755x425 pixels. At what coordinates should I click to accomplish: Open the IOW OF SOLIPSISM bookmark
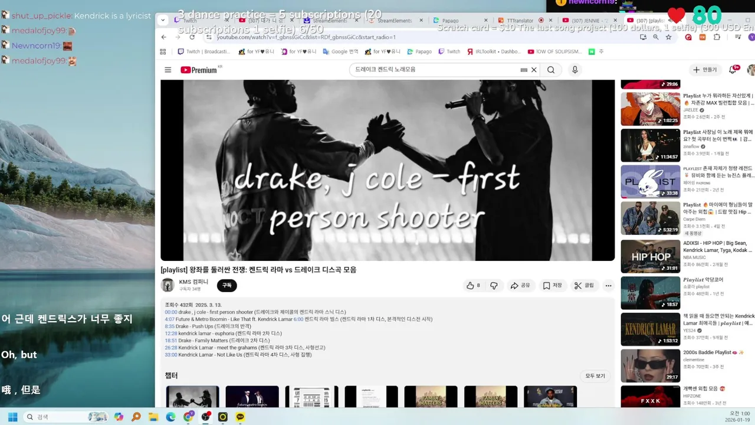tap(555, 52)
